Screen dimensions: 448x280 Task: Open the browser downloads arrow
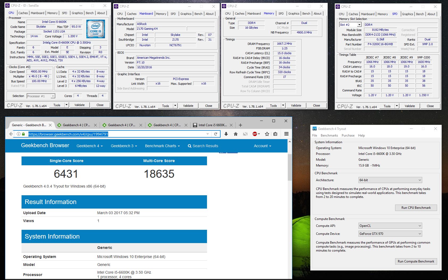[x=226, y=134]
